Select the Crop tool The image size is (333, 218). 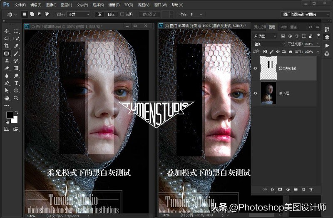point(7,46)
